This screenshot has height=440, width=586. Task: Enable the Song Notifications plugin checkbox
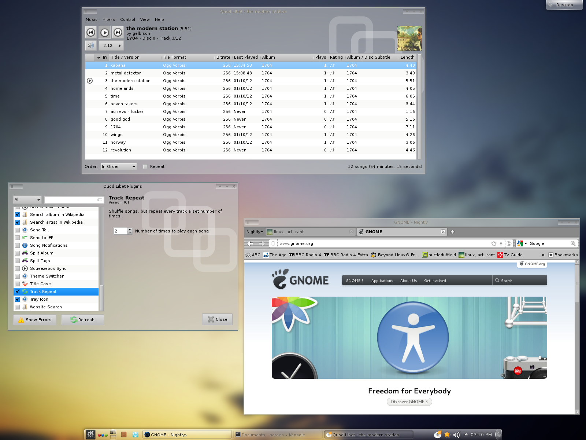[x=17, y=245]
